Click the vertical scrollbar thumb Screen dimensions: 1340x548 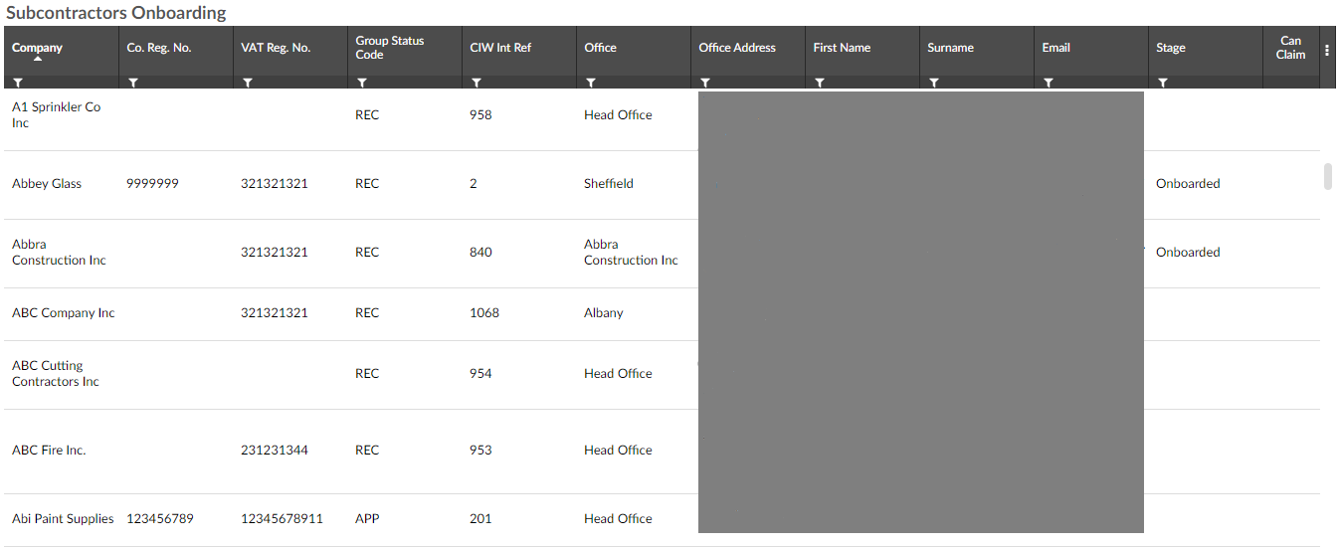(x=1327, y=176)
